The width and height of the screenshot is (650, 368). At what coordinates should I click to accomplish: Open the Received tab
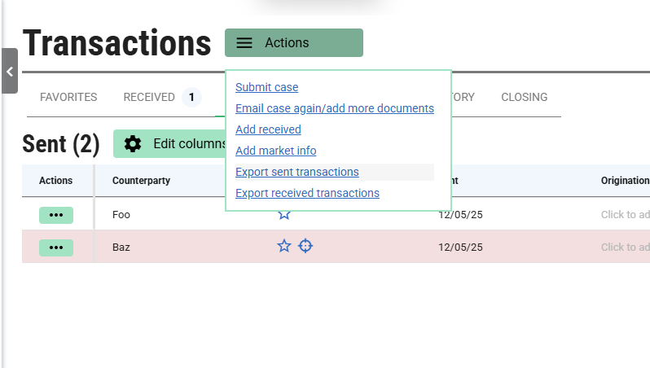pyautogui.click(x=149, y=97)
